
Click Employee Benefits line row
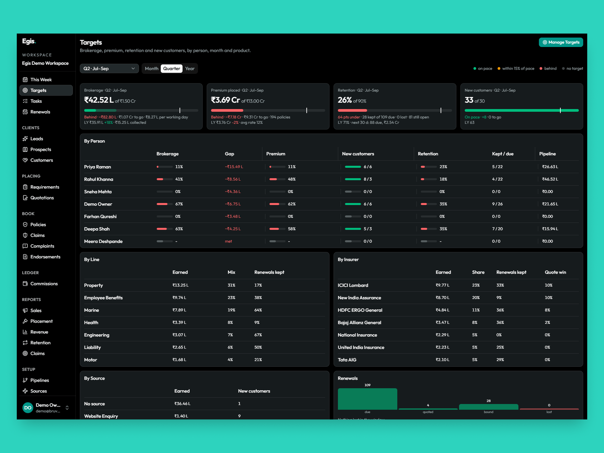click(x=205, y=298)
